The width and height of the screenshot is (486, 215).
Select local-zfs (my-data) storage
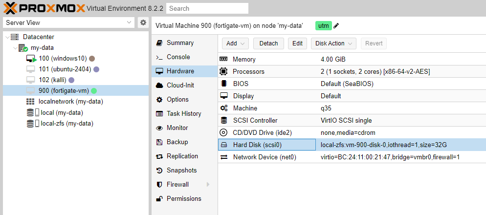67,123
